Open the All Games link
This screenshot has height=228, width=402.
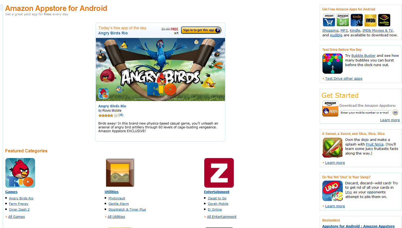click(16, 217)
